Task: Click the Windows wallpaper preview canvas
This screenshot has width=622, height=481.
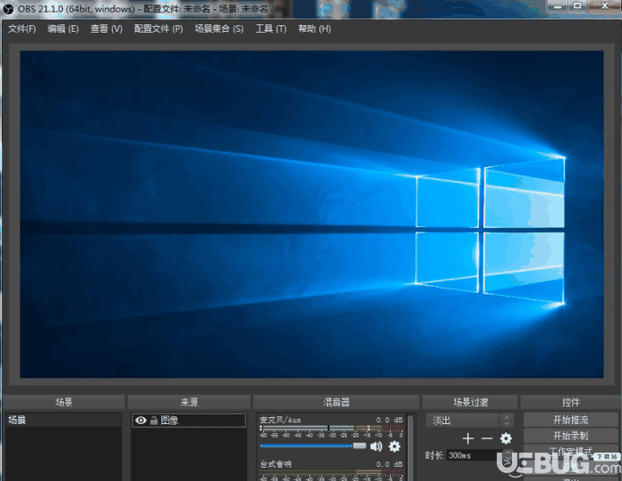Action: (x=312, y=214)
